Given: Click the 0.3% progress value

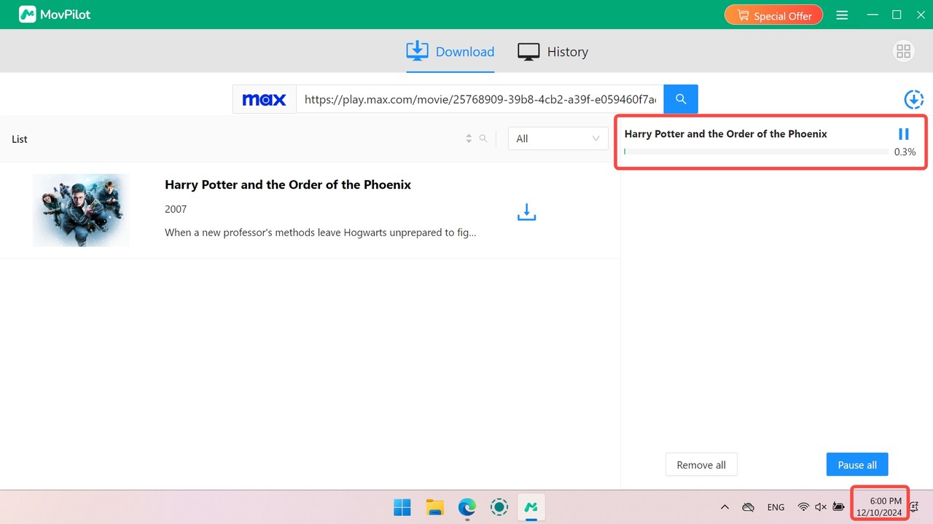Looking at the screenshot, I should point(905,152).
